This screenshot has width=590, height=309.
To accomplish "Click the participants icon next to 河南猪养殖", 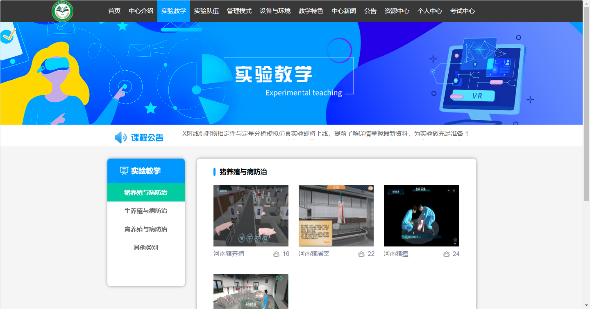I will (276, 254).
